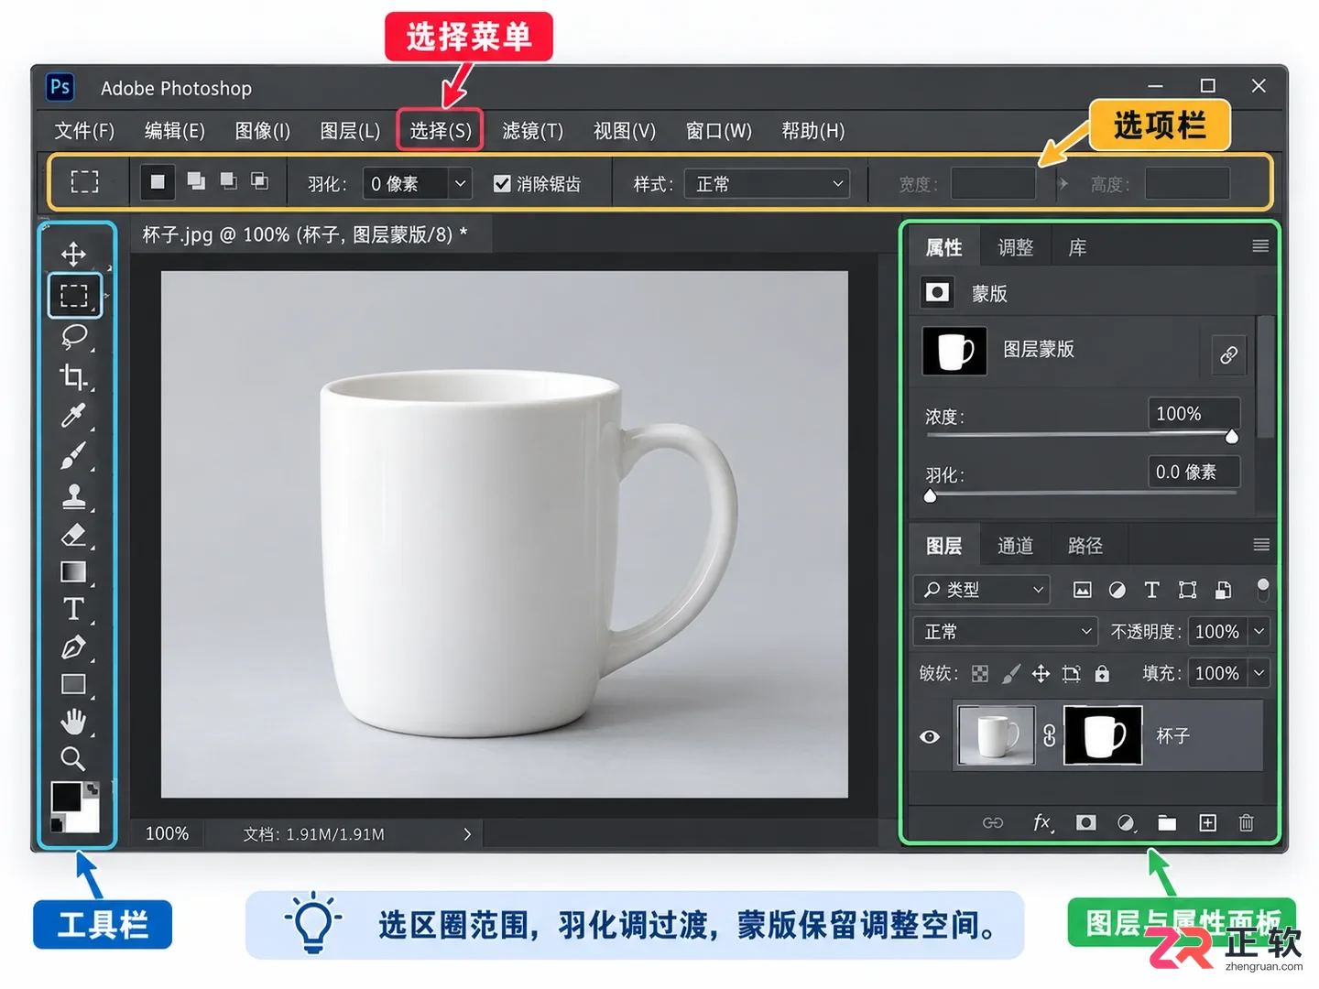Open the 填充 fill dropdown arrow
The width and height of the screenshot is (1319, 989).
[x=1259, y=673]
